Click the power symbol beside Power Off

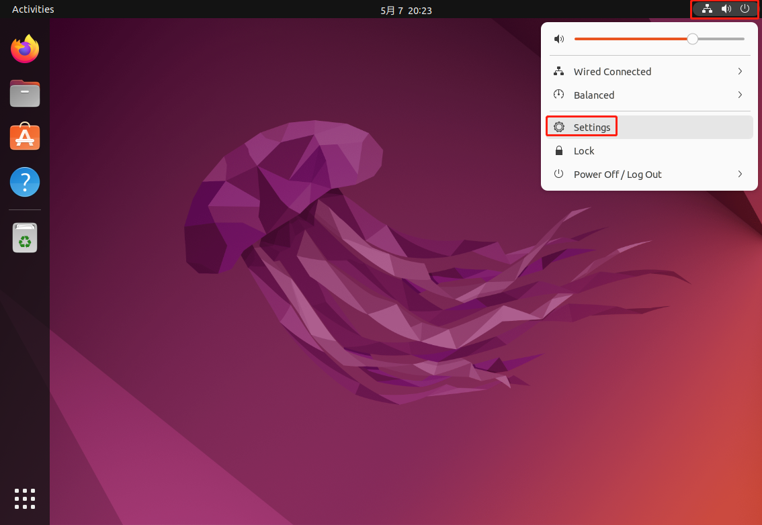tap(559, 174)
